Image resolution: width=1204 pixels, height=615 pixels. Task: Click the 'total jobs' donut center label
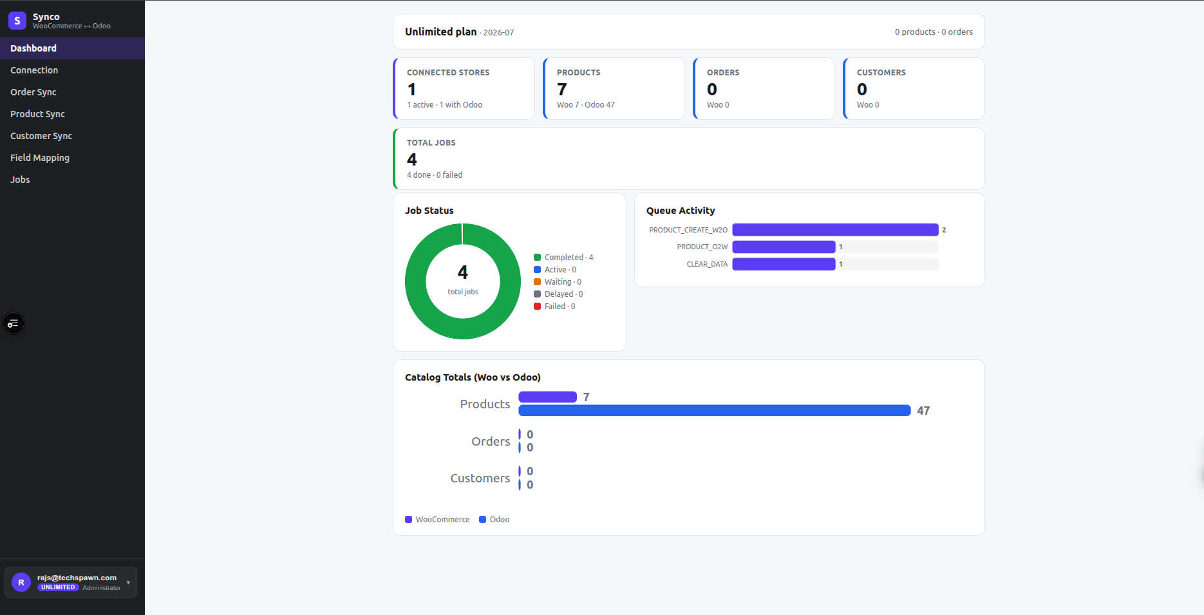click(x=463, y=292)
